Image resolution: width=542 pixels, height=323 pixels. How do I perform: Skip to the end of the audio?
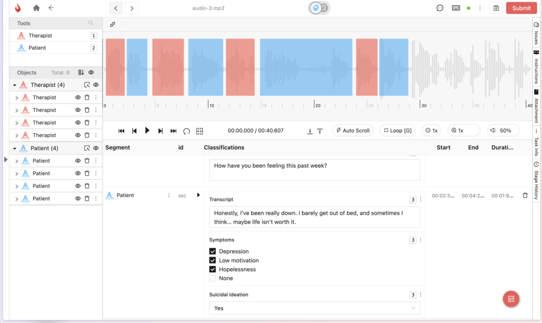click(x=173, y=131)
